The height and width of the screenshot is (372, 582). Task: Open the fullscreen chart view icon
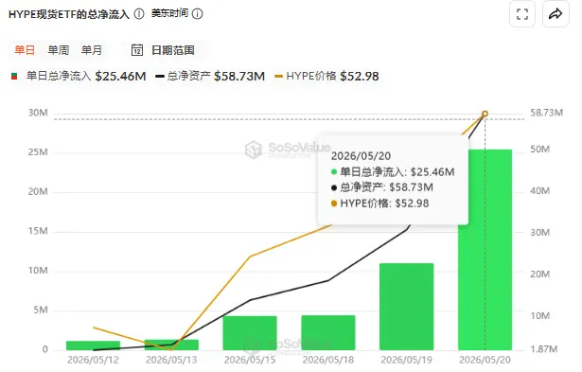click(x=522, y=14)
